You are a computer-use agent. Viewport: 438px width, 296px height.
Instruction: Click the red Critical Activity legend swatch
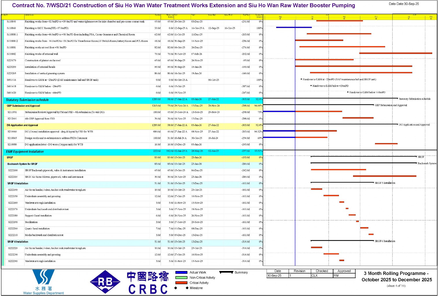181,283
